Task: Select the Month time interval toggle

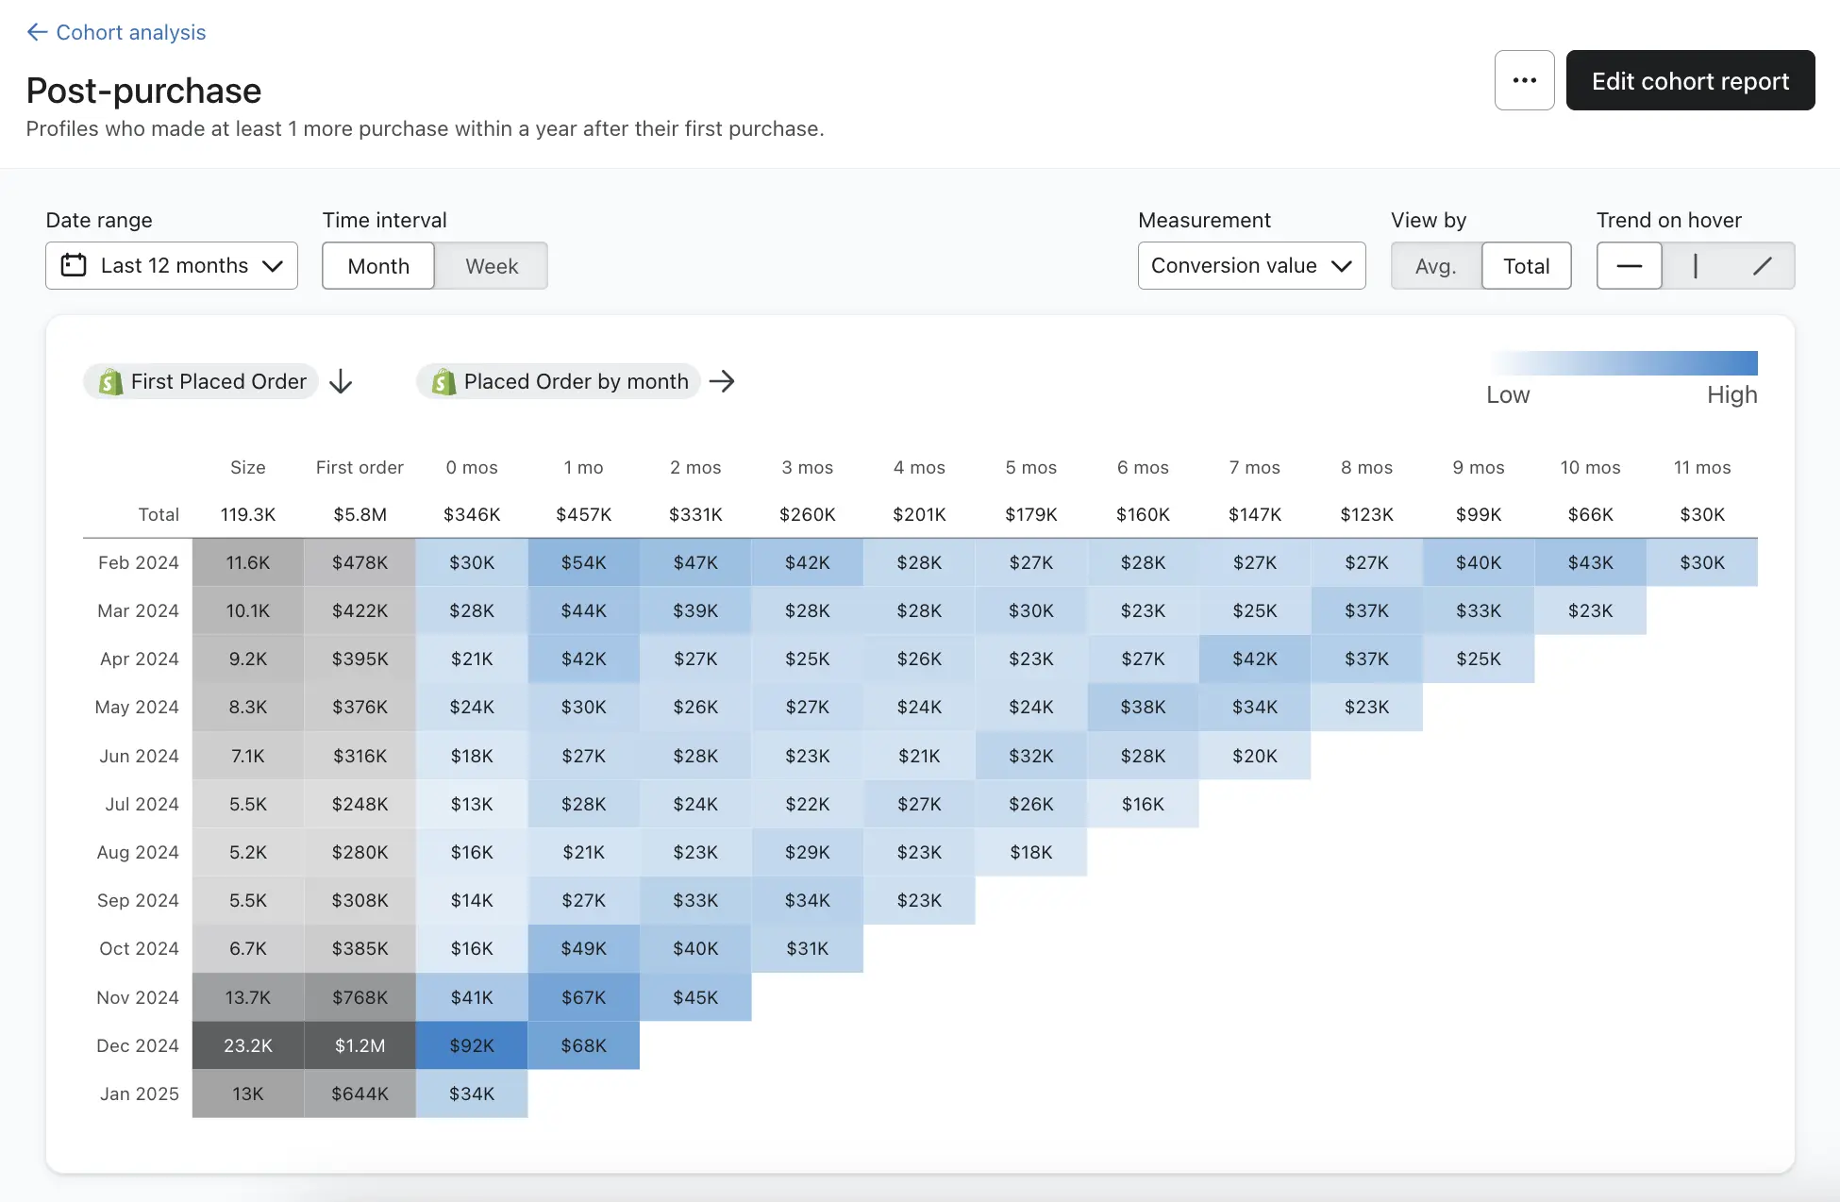Action: [x=378, y=264]
